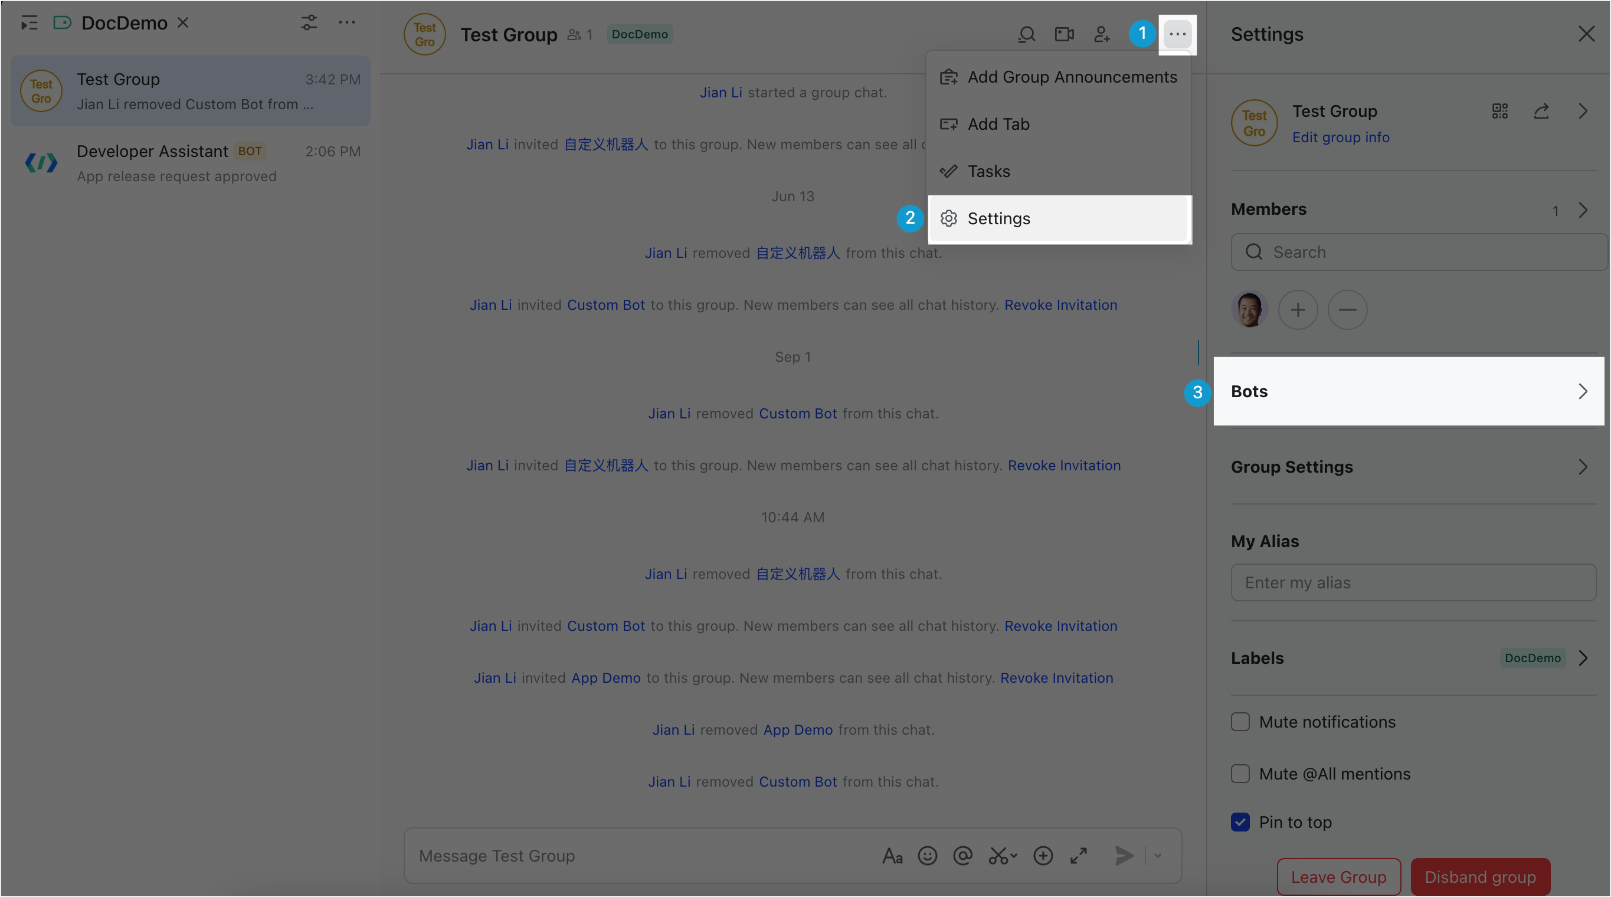Click the group QR code icon
The image size is (1611, 897).
coord(1499,112)
